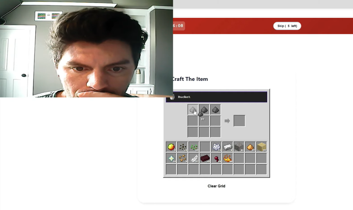Select the white feather stack of 47
The height and width of the screenshot is (210, 353).
(x=194, y=158)
